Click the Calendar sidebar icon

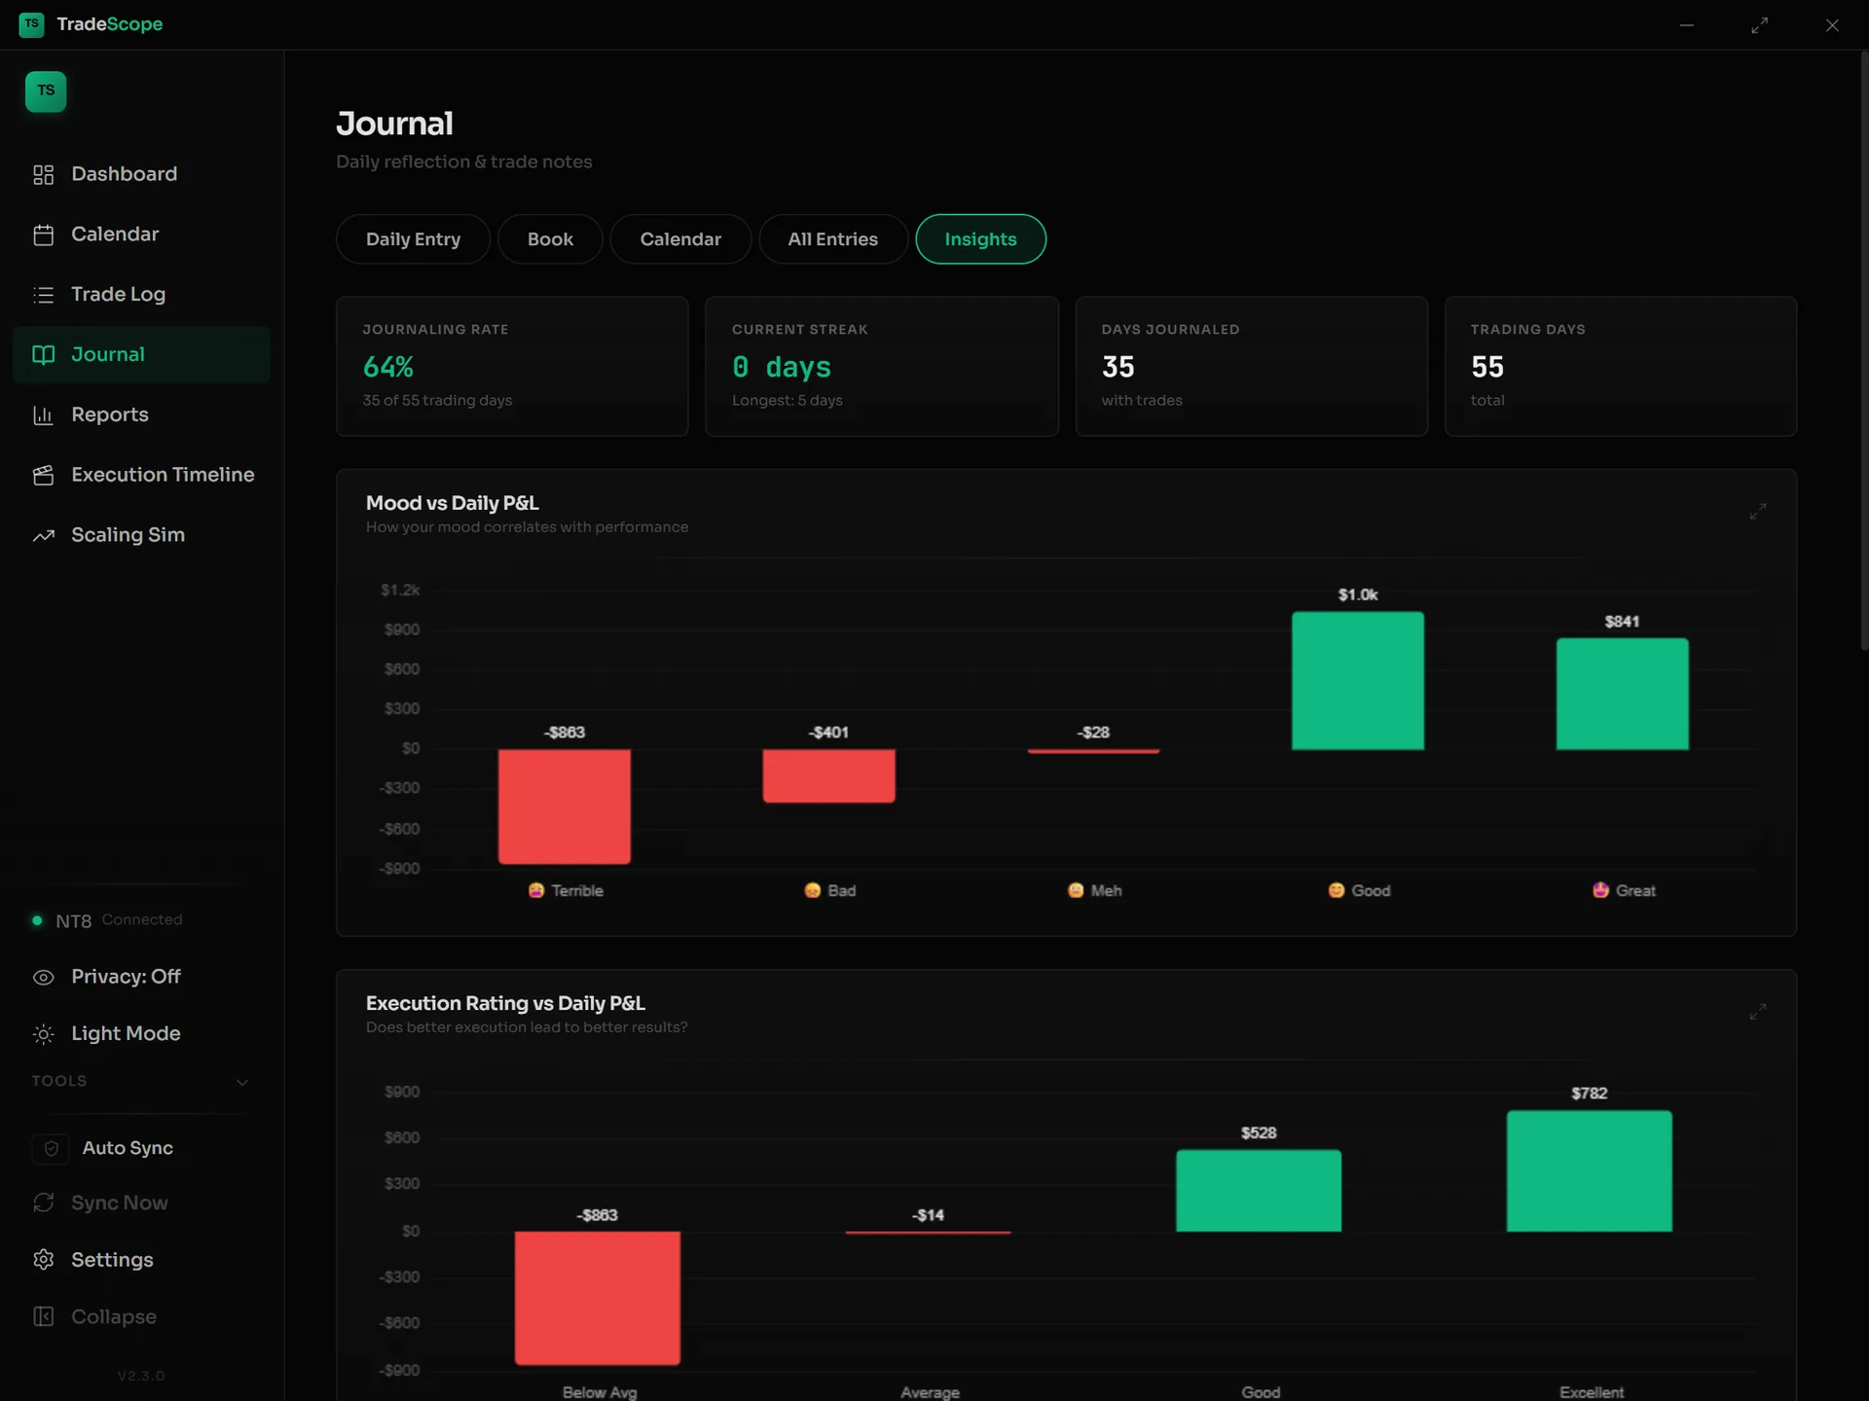point(43,234)
